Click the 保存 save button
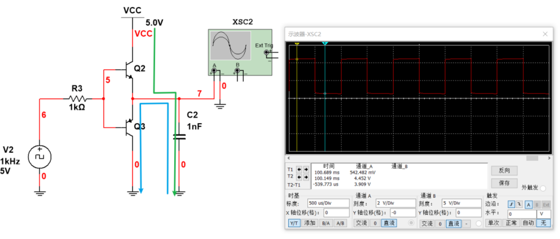This screenshot has height=239, width=560. 504,183
